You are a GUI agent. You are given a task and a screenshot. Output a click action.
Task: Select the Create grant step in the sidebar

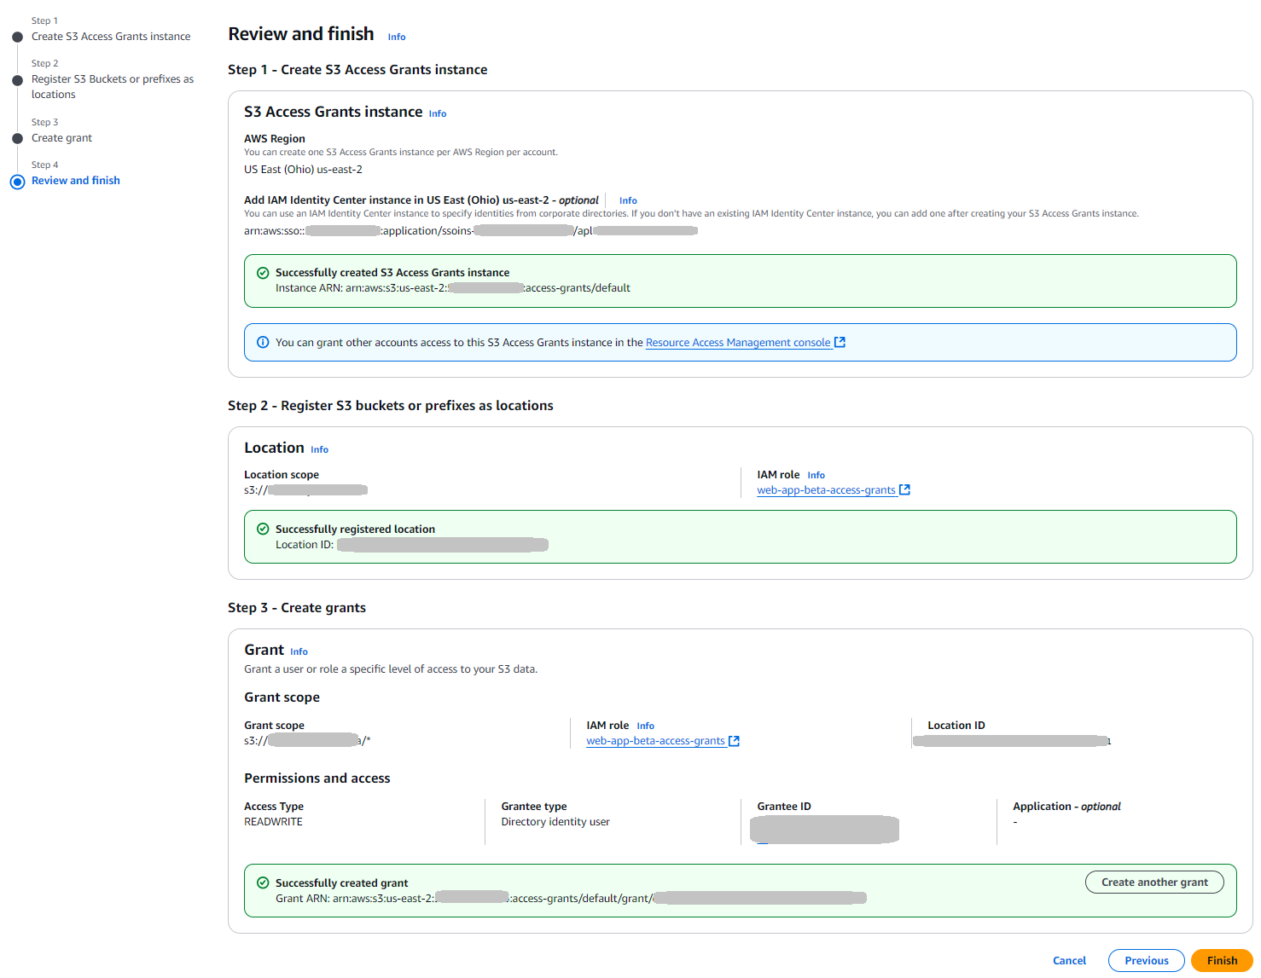click(x=61, y=137)
